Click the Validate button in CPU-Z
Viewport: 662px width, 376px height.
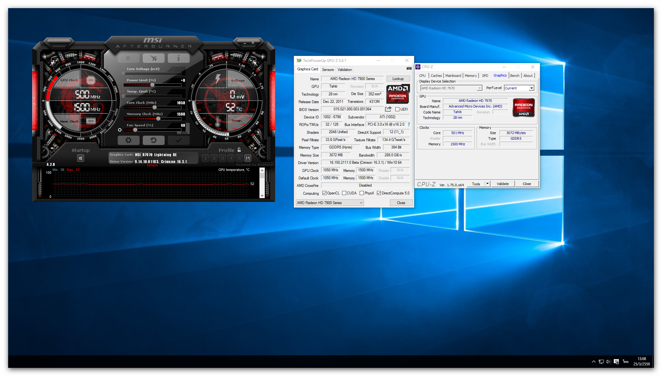coord(502,184)
